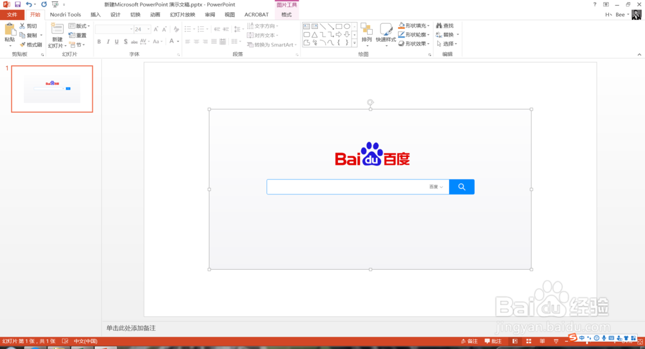Toggle text Shadow (S)
This screenshot has width=645, height=349.
point(126,41)
